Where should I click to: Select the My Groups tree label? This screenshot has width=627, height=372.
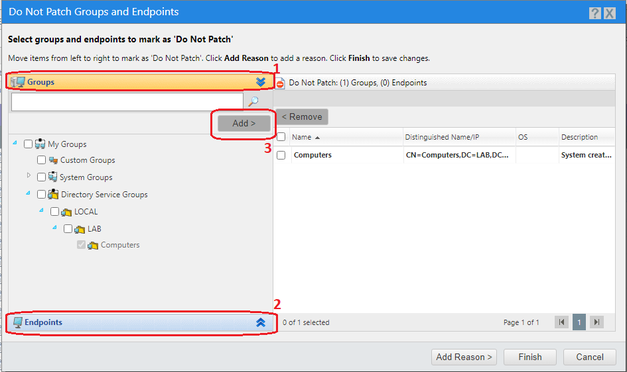(x=67, y=144)
